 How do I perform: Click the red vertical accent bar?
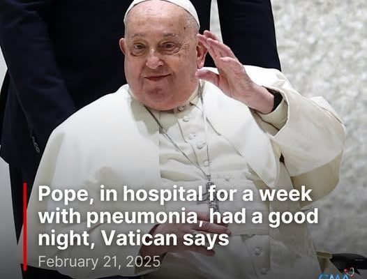point(25,223)
